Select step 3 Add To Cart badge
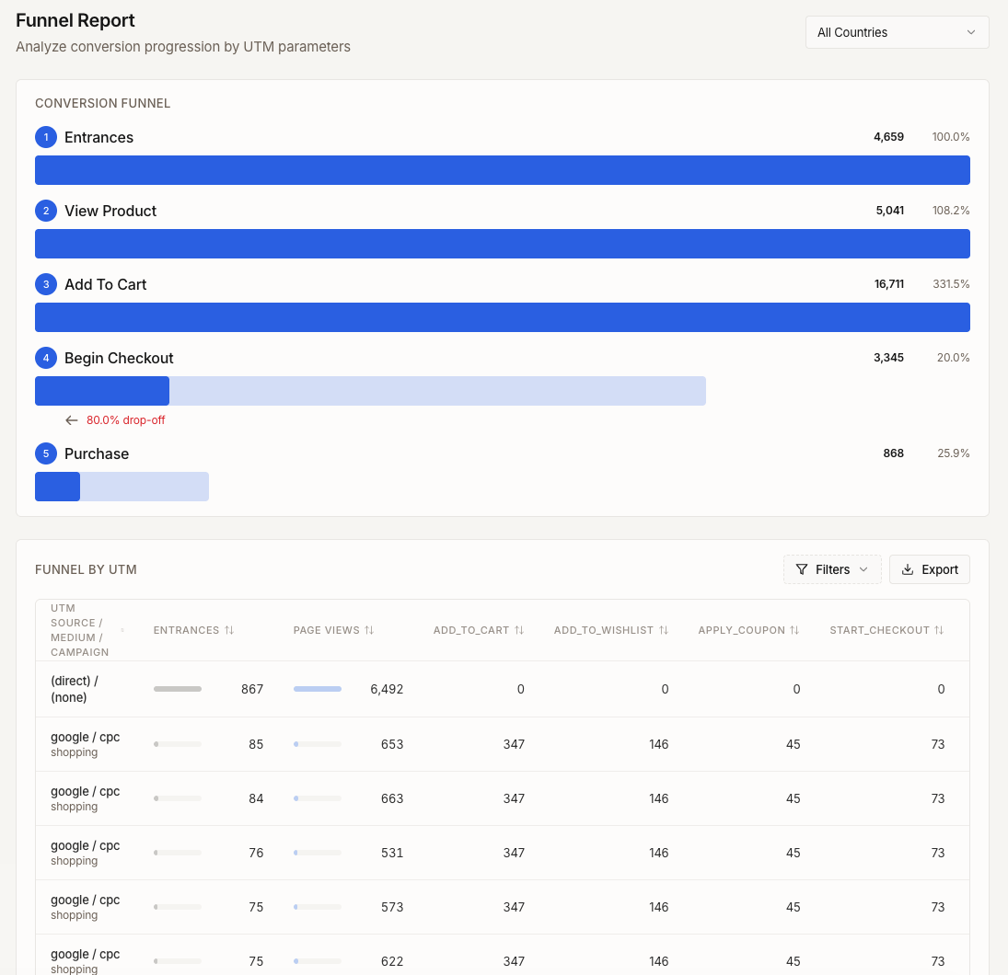Image resolution: width=1008 pixels, height=975 pixels. point(46,284)
